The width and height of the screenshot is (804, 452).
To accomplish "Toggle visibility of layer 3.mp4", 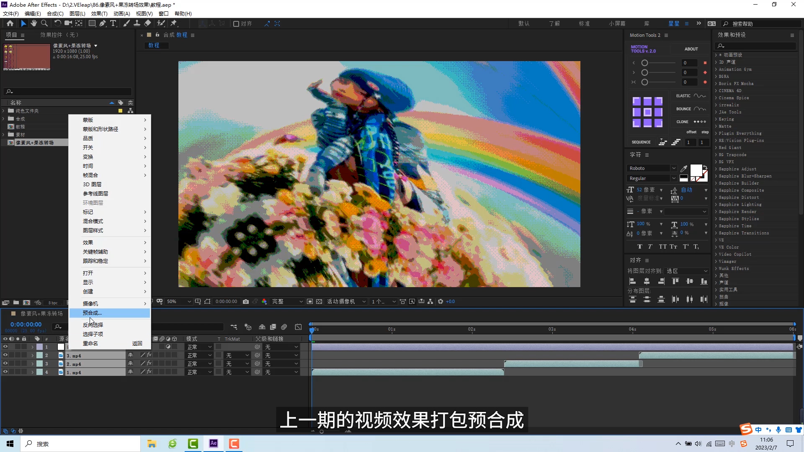I will pyautogui.click(x=5, y=355).
